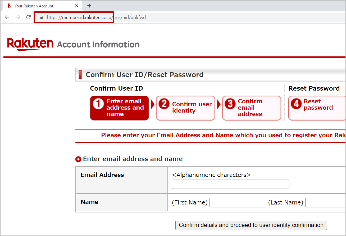Click the highlighted URL in the address bar
Screen dimensions: 346x236
coord(77,17)
